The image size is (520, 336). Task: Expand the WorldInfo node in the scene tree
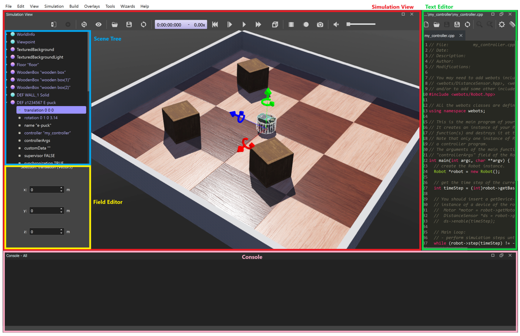(7, 34)
